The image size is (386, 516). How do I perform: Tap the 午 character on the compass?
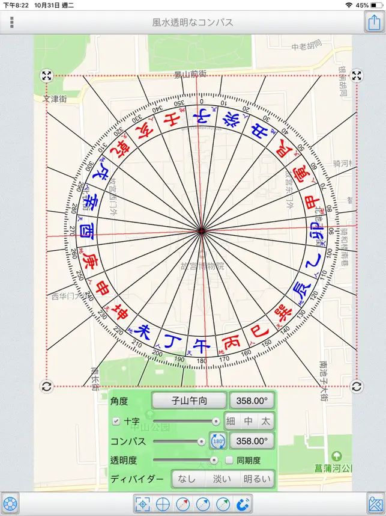(x=201, y=346)
